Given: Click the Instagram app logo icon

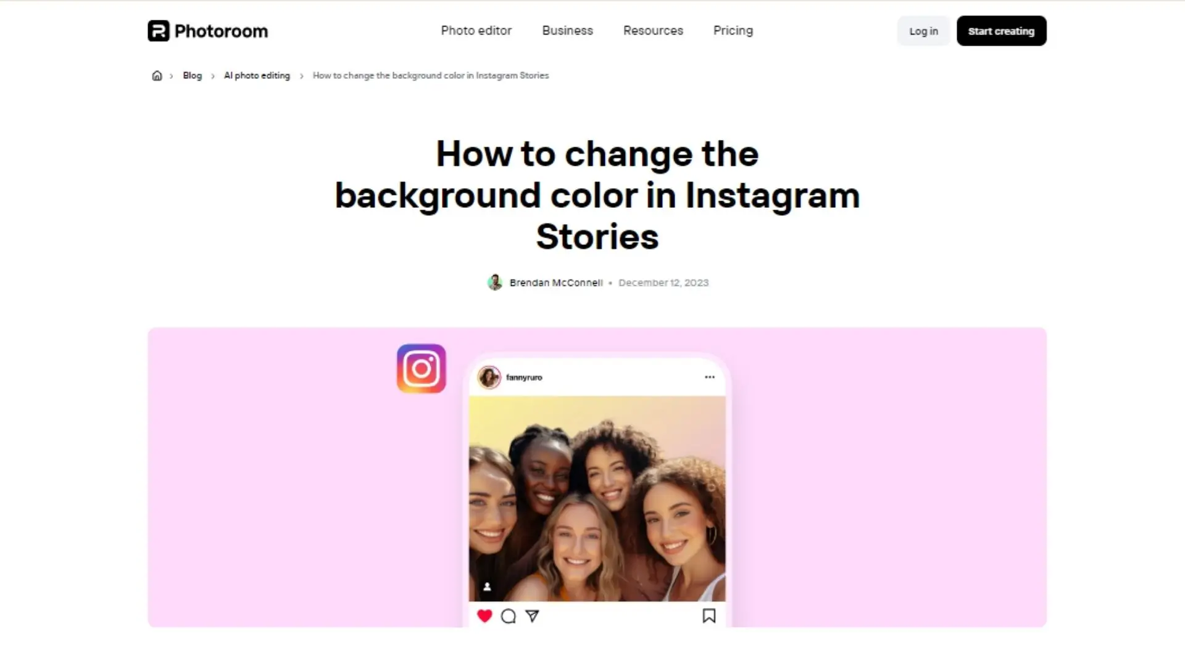Looking at the screenshot, I should coord(422,369).
